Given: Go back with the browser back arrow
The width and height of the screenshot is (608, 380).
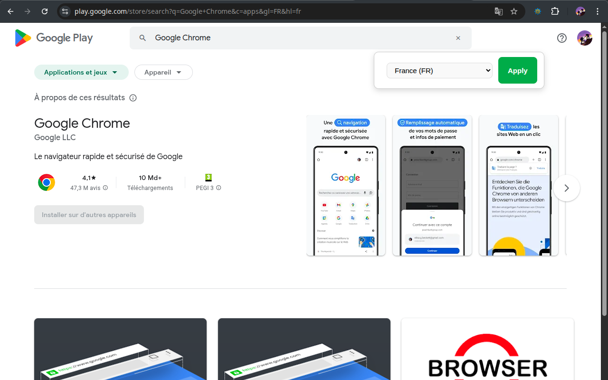Looking at the screenshot, I should (x=10, y=11).
